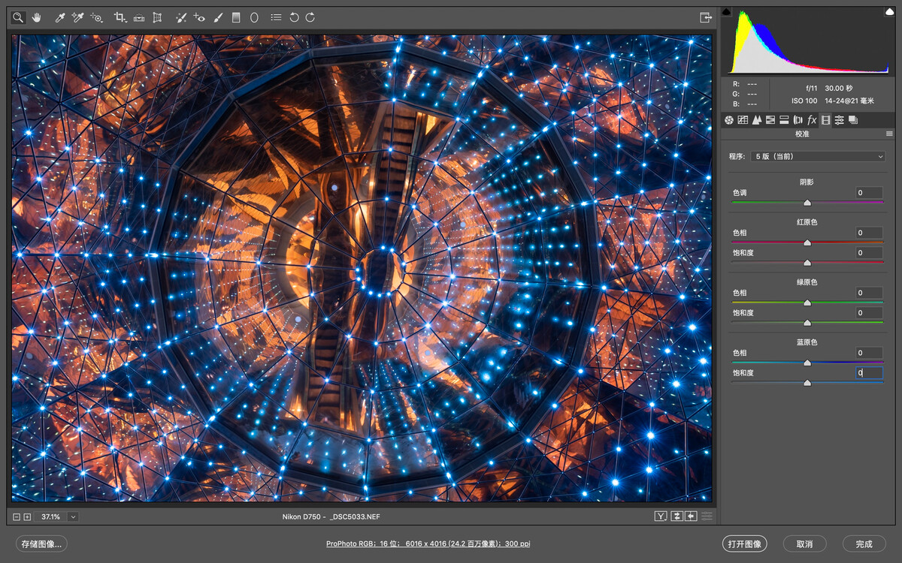Switch to the HSL Adjustments panel tab
Screen dimensions: 902x563
pyautogui.click(x=770, y=120)
